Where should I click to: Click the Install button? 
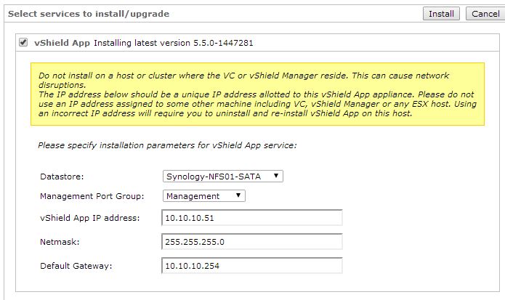click(440, 14)
